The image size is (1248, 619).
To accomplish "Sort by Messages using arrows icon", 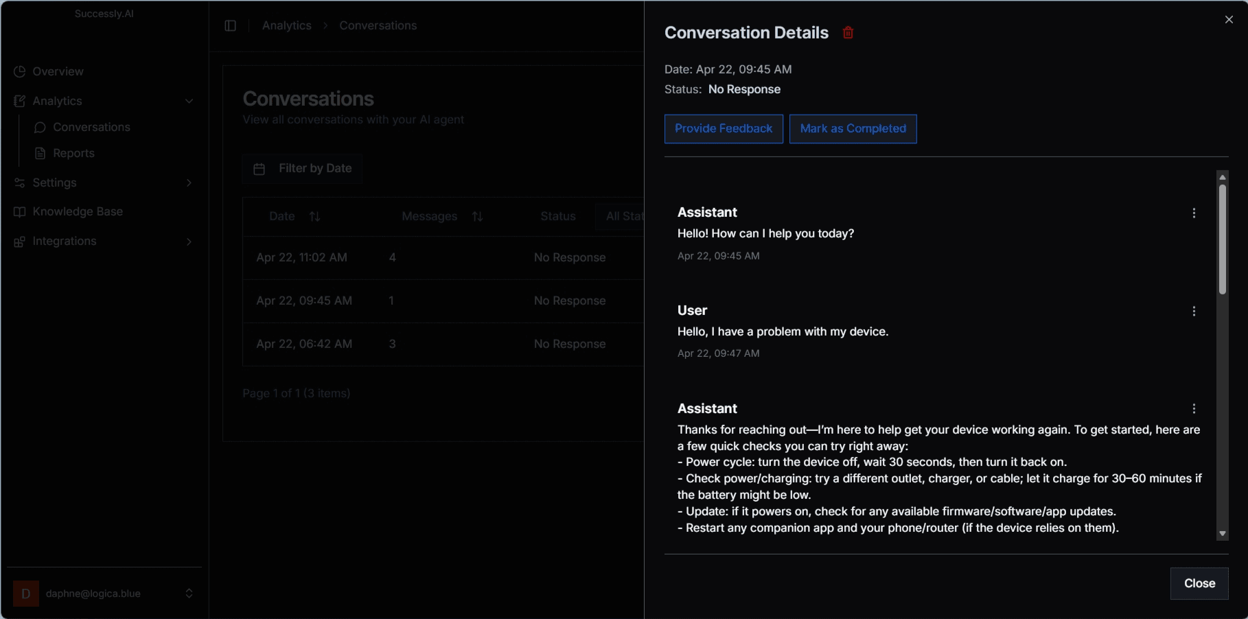I will pos(478,217).
